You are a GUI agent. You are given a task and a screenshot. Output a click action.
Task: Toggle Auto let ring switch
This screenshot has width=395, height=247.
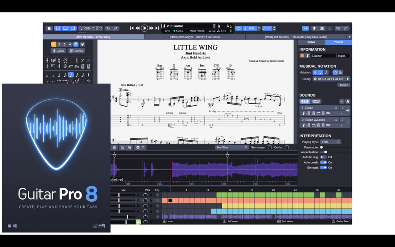coord(323,157)
